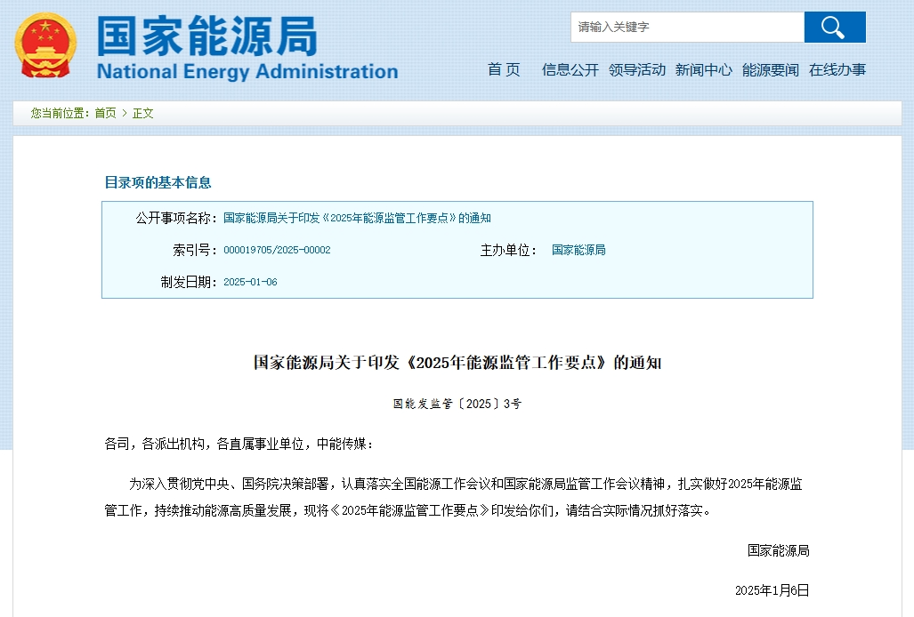The height and width of the screenshot is (617, 914).
Task: Click the 首页 breadcrumb link
Action: 106,113
